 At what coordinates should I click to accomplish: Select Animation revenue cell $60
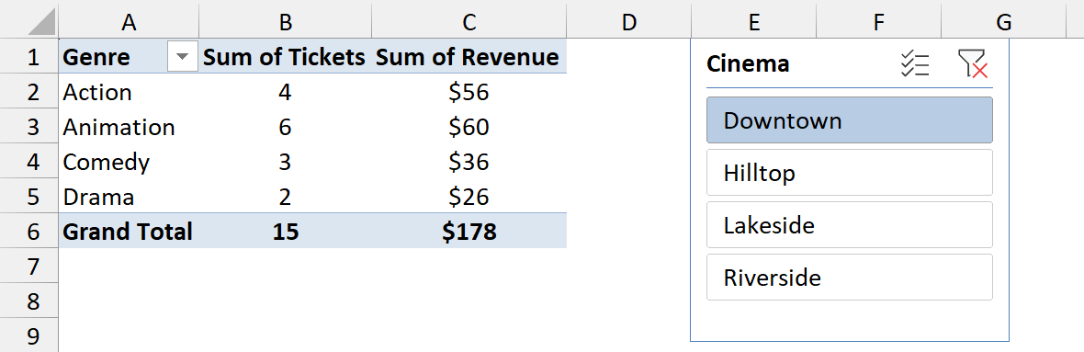[x=469, y=127]
